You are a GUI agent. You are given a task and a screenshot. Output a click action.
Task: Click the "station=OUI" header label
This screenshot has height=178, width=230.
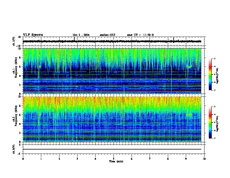[x=107, y=35]
